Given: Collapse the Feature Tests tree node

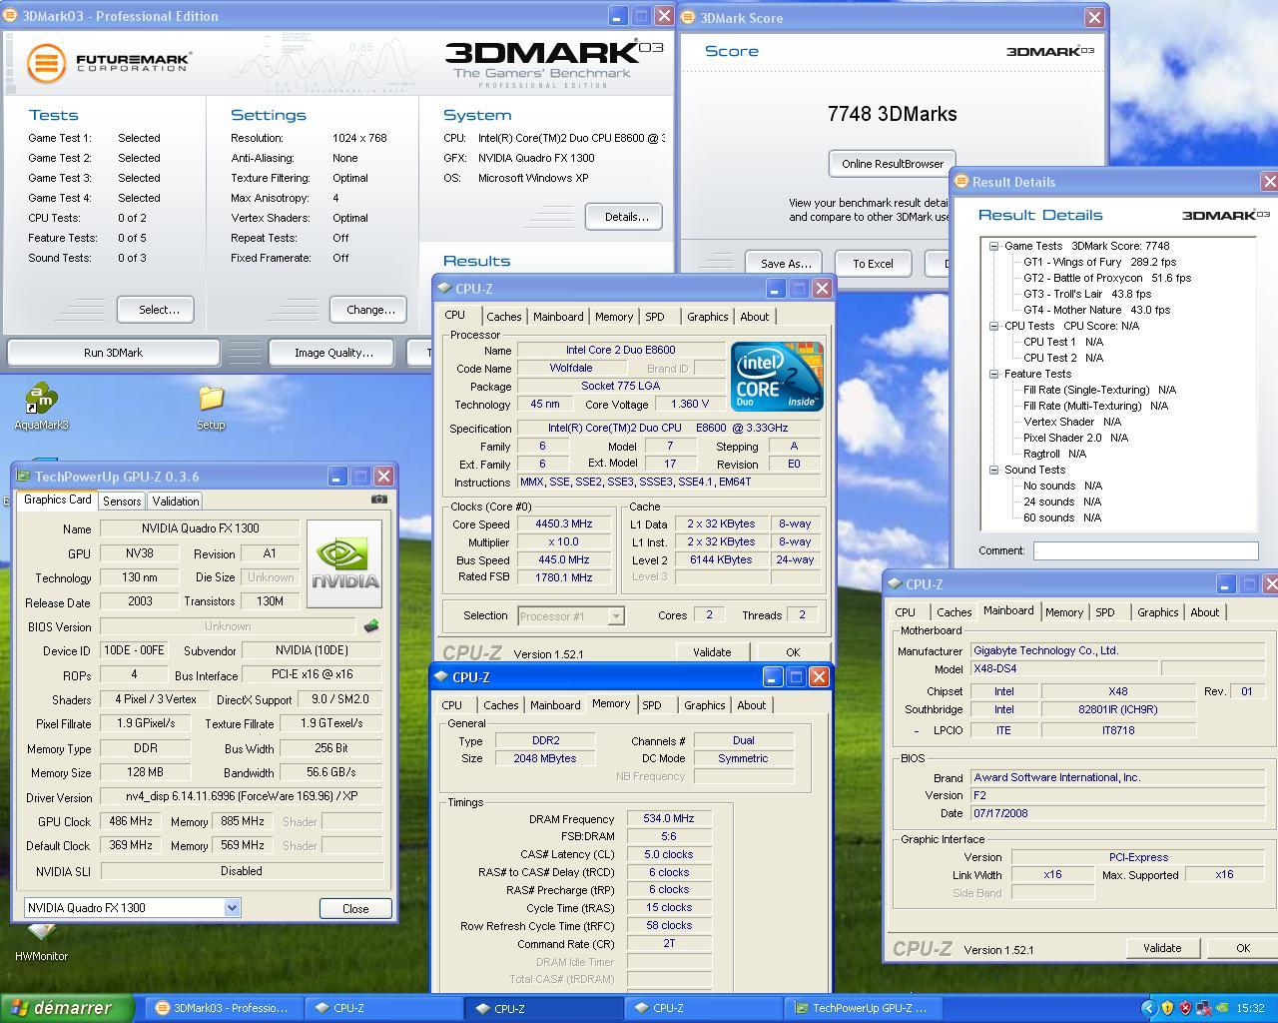Looking at the screenshot, I should [x=994, y=374].
